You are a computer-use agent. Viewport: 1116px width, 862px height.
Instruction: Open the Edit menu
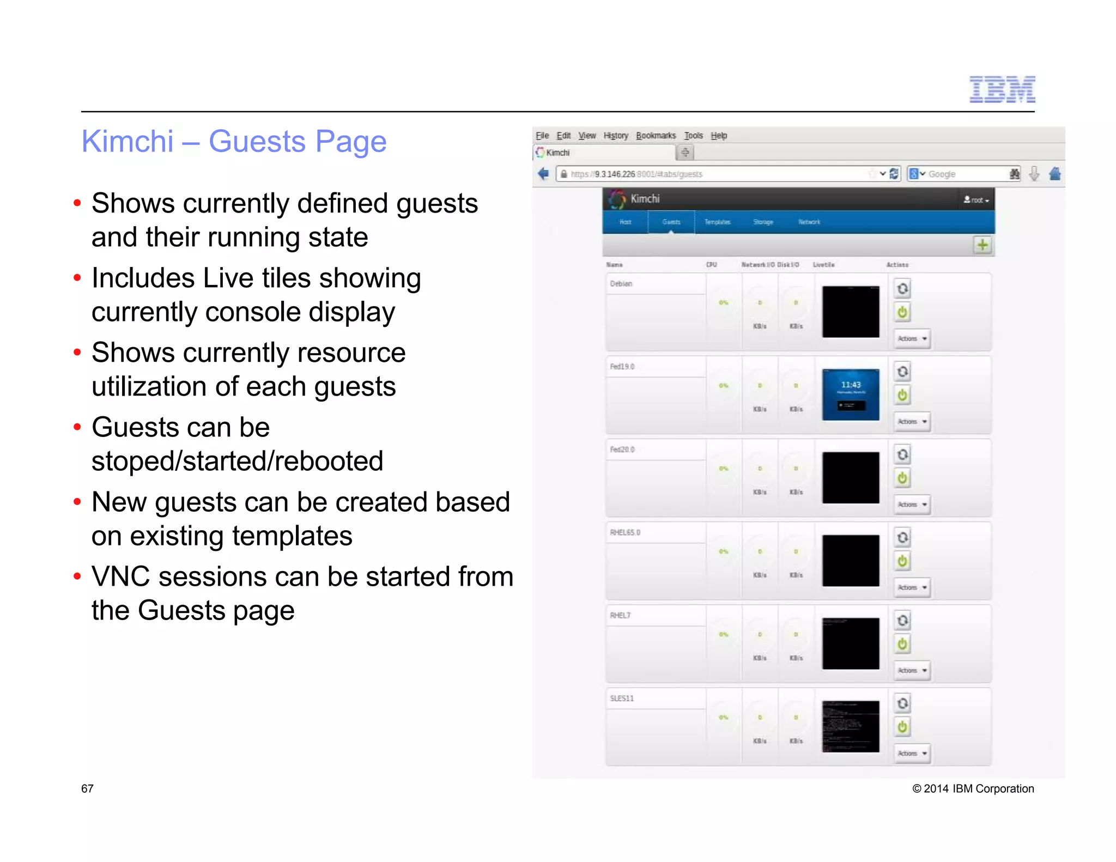[x=563, y=135]
